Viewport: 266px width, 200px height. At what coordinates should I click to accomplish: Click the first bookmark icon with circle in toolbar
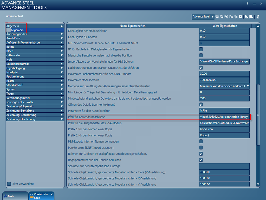pos(217,17)
